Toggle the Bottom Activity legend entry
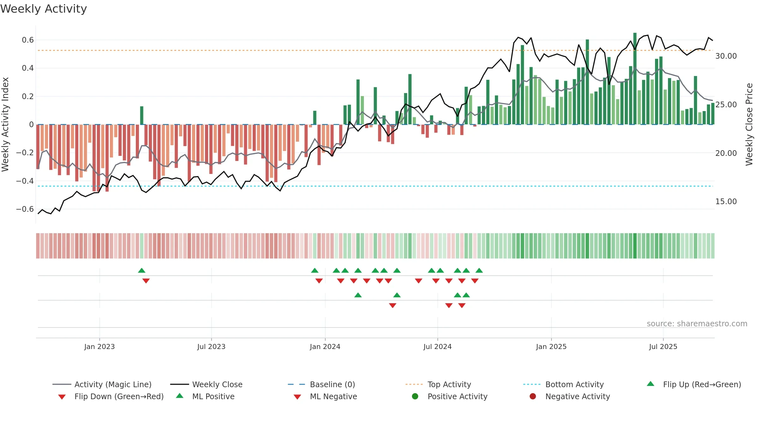 (563, 384)
